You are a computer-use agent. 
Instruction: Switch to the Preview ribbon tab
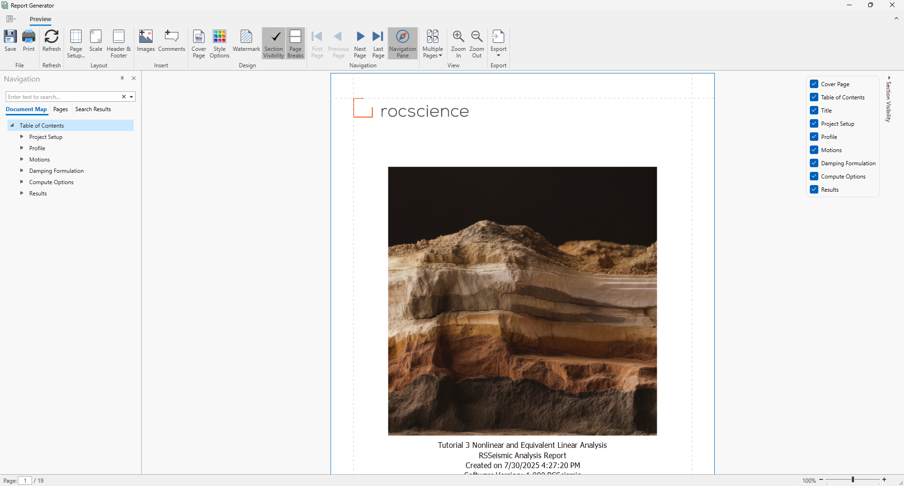pos(40,19)
